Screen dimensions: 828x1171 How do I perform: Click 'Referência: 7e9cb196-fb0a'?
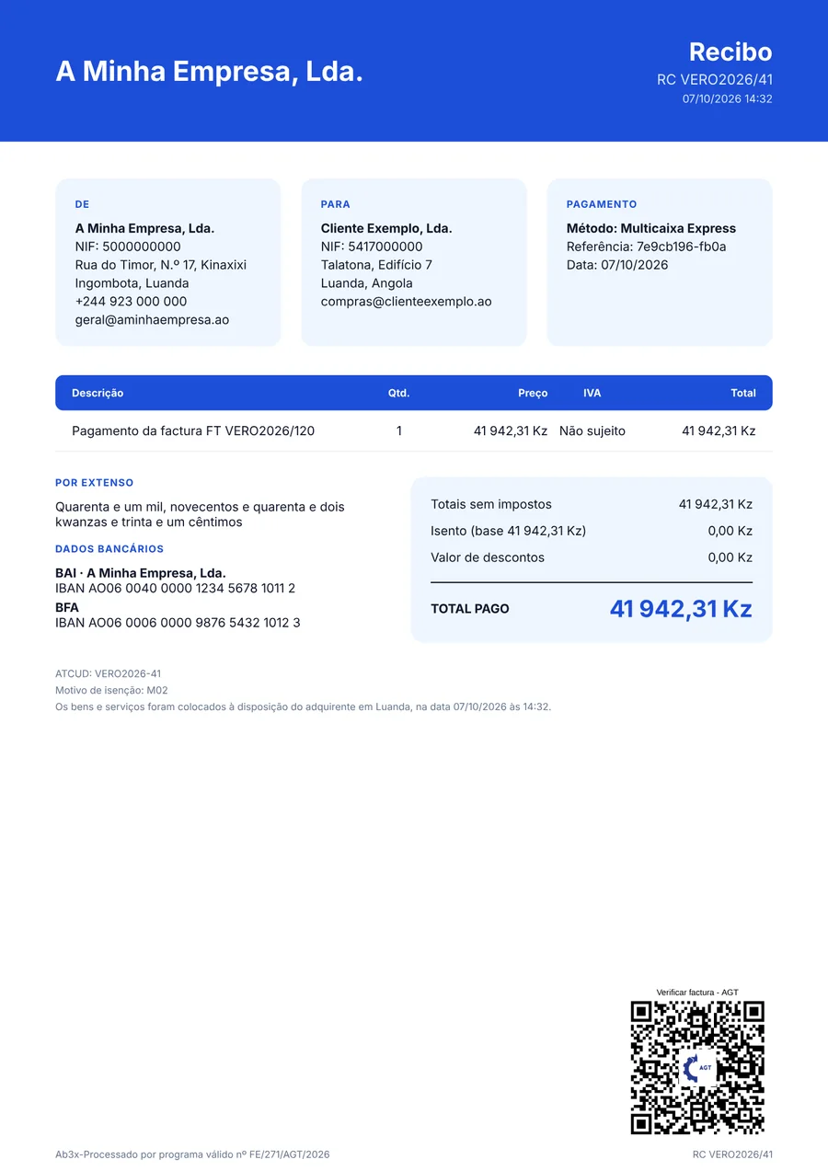point(647,247)
